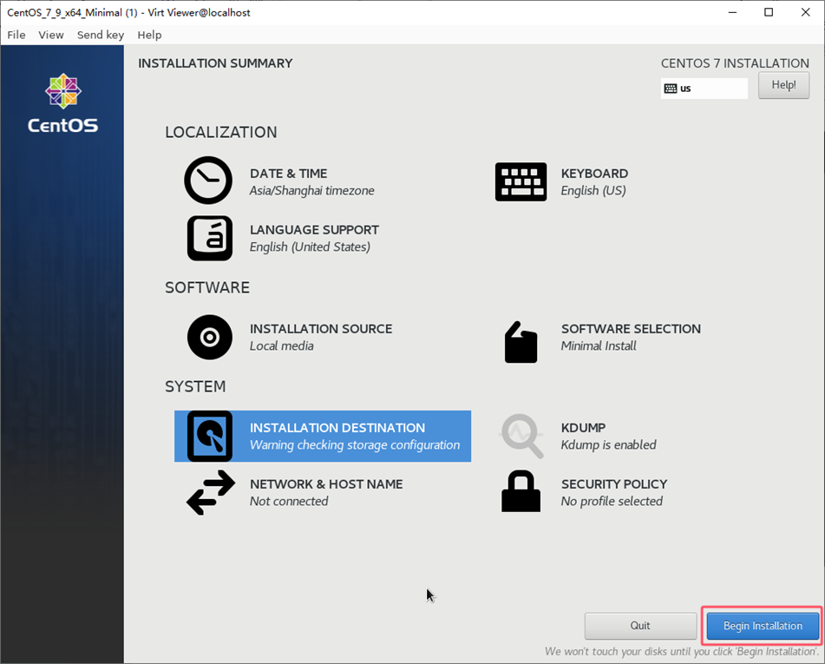
Task: Select the LANGUAGE SUPPORT label
Action: click(314, 230)
